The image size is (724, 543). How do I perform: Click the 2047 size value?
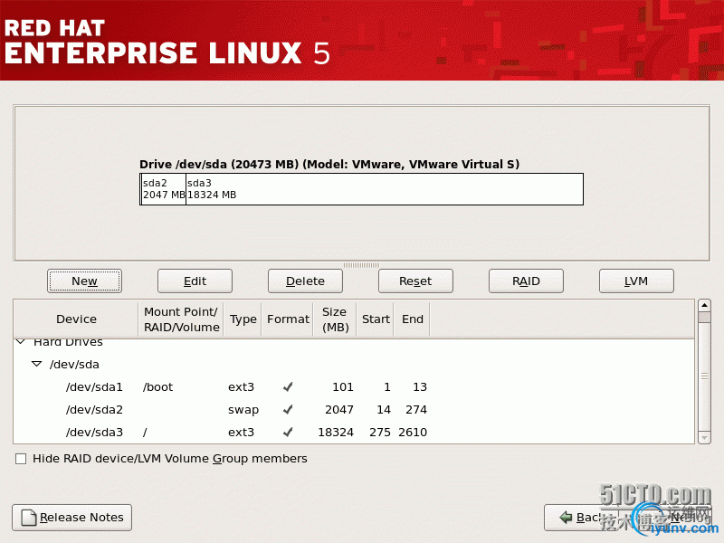pos(339,410)
